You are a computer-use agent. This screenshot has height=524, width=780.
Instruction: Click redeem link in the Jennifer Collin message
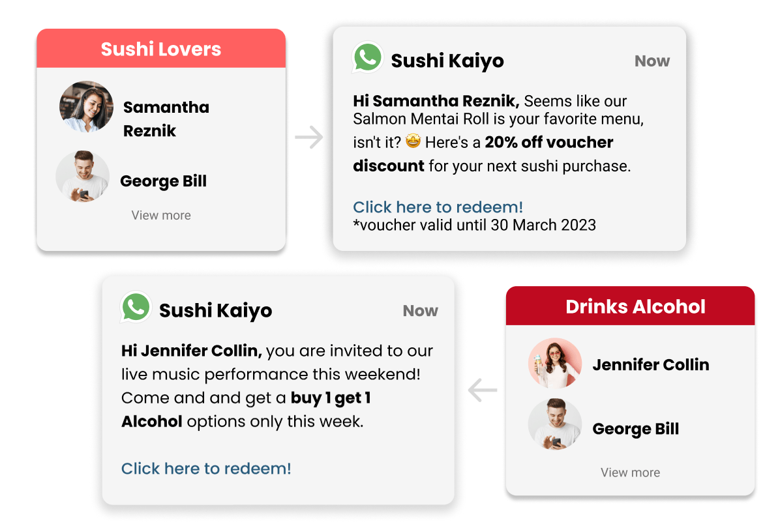(206, 469)
